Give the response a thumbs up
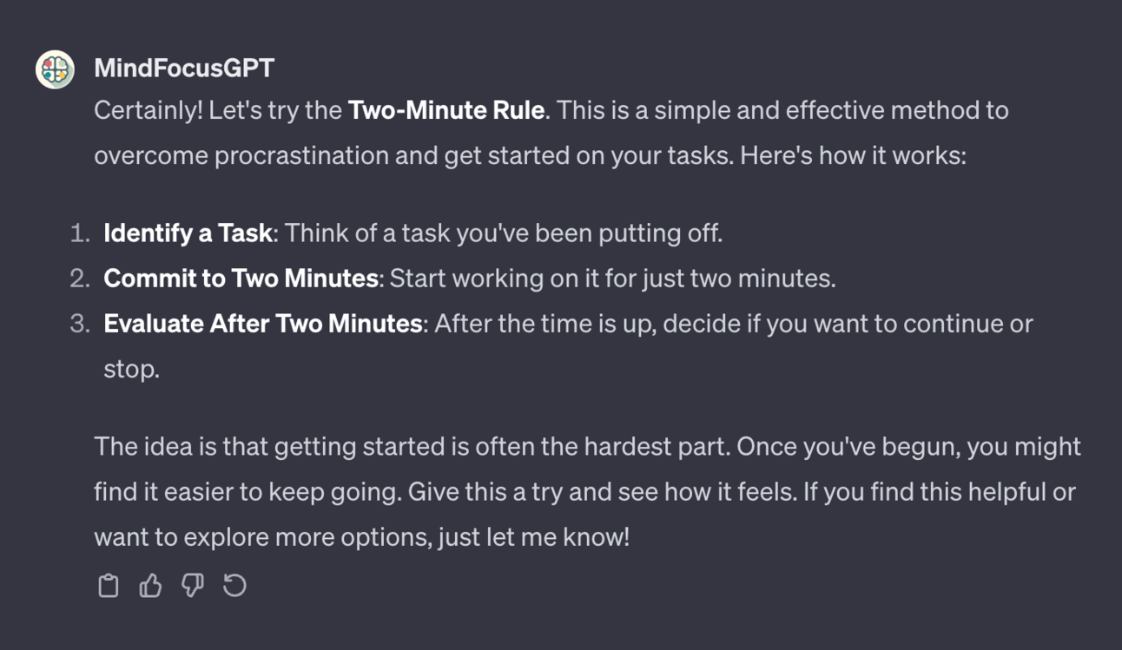 [150, 586]
